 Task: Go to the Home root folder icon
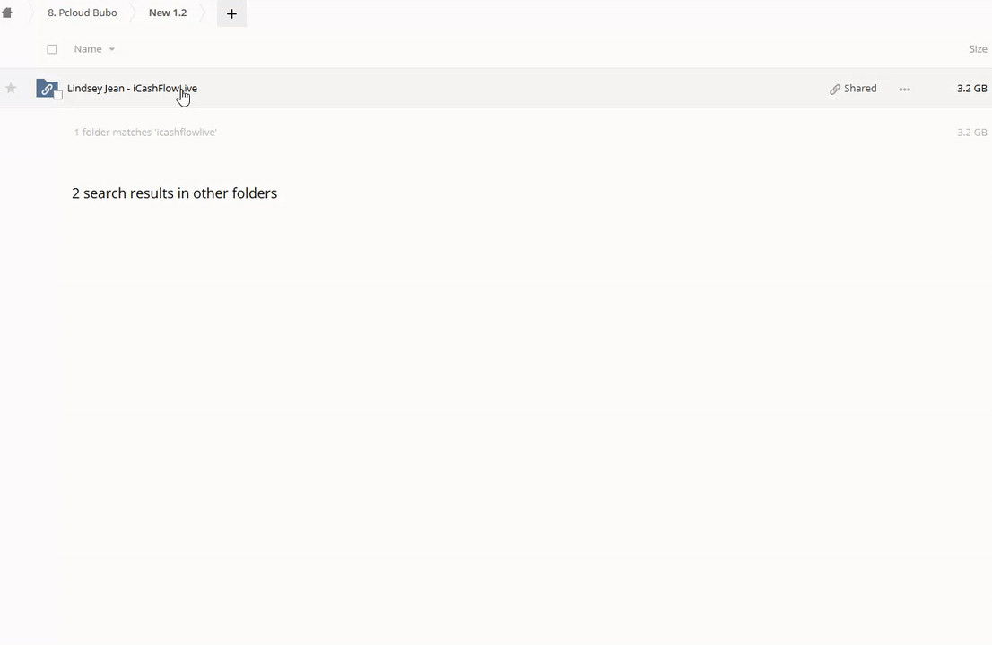(7, 13)
